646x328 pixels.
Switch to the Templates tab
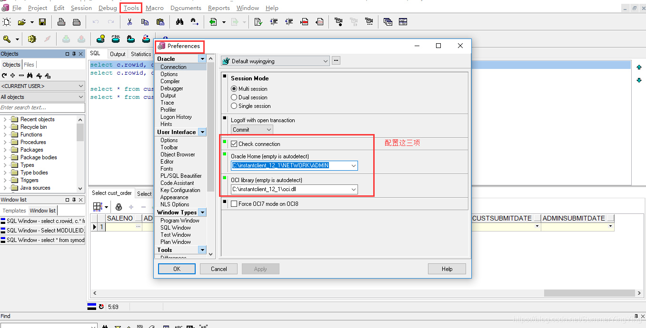pyautogui.click(x=14, y=211)
